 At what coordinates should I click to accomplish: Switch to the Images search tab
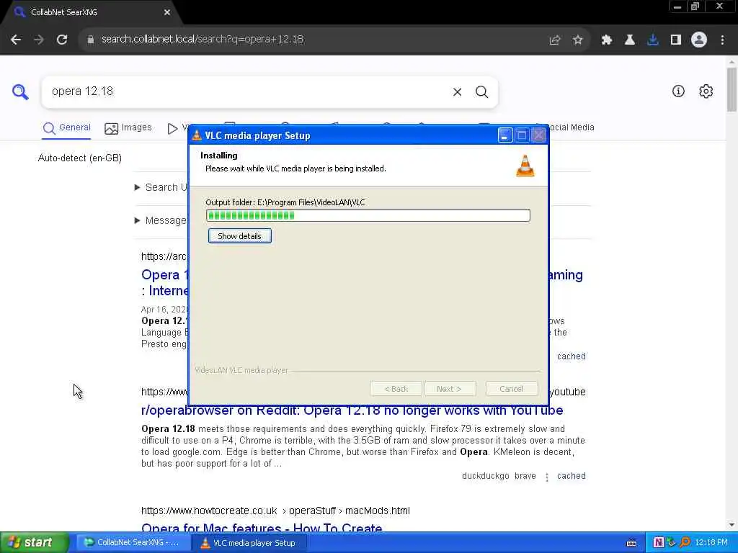pyautogui.click(x=128, y=128)
